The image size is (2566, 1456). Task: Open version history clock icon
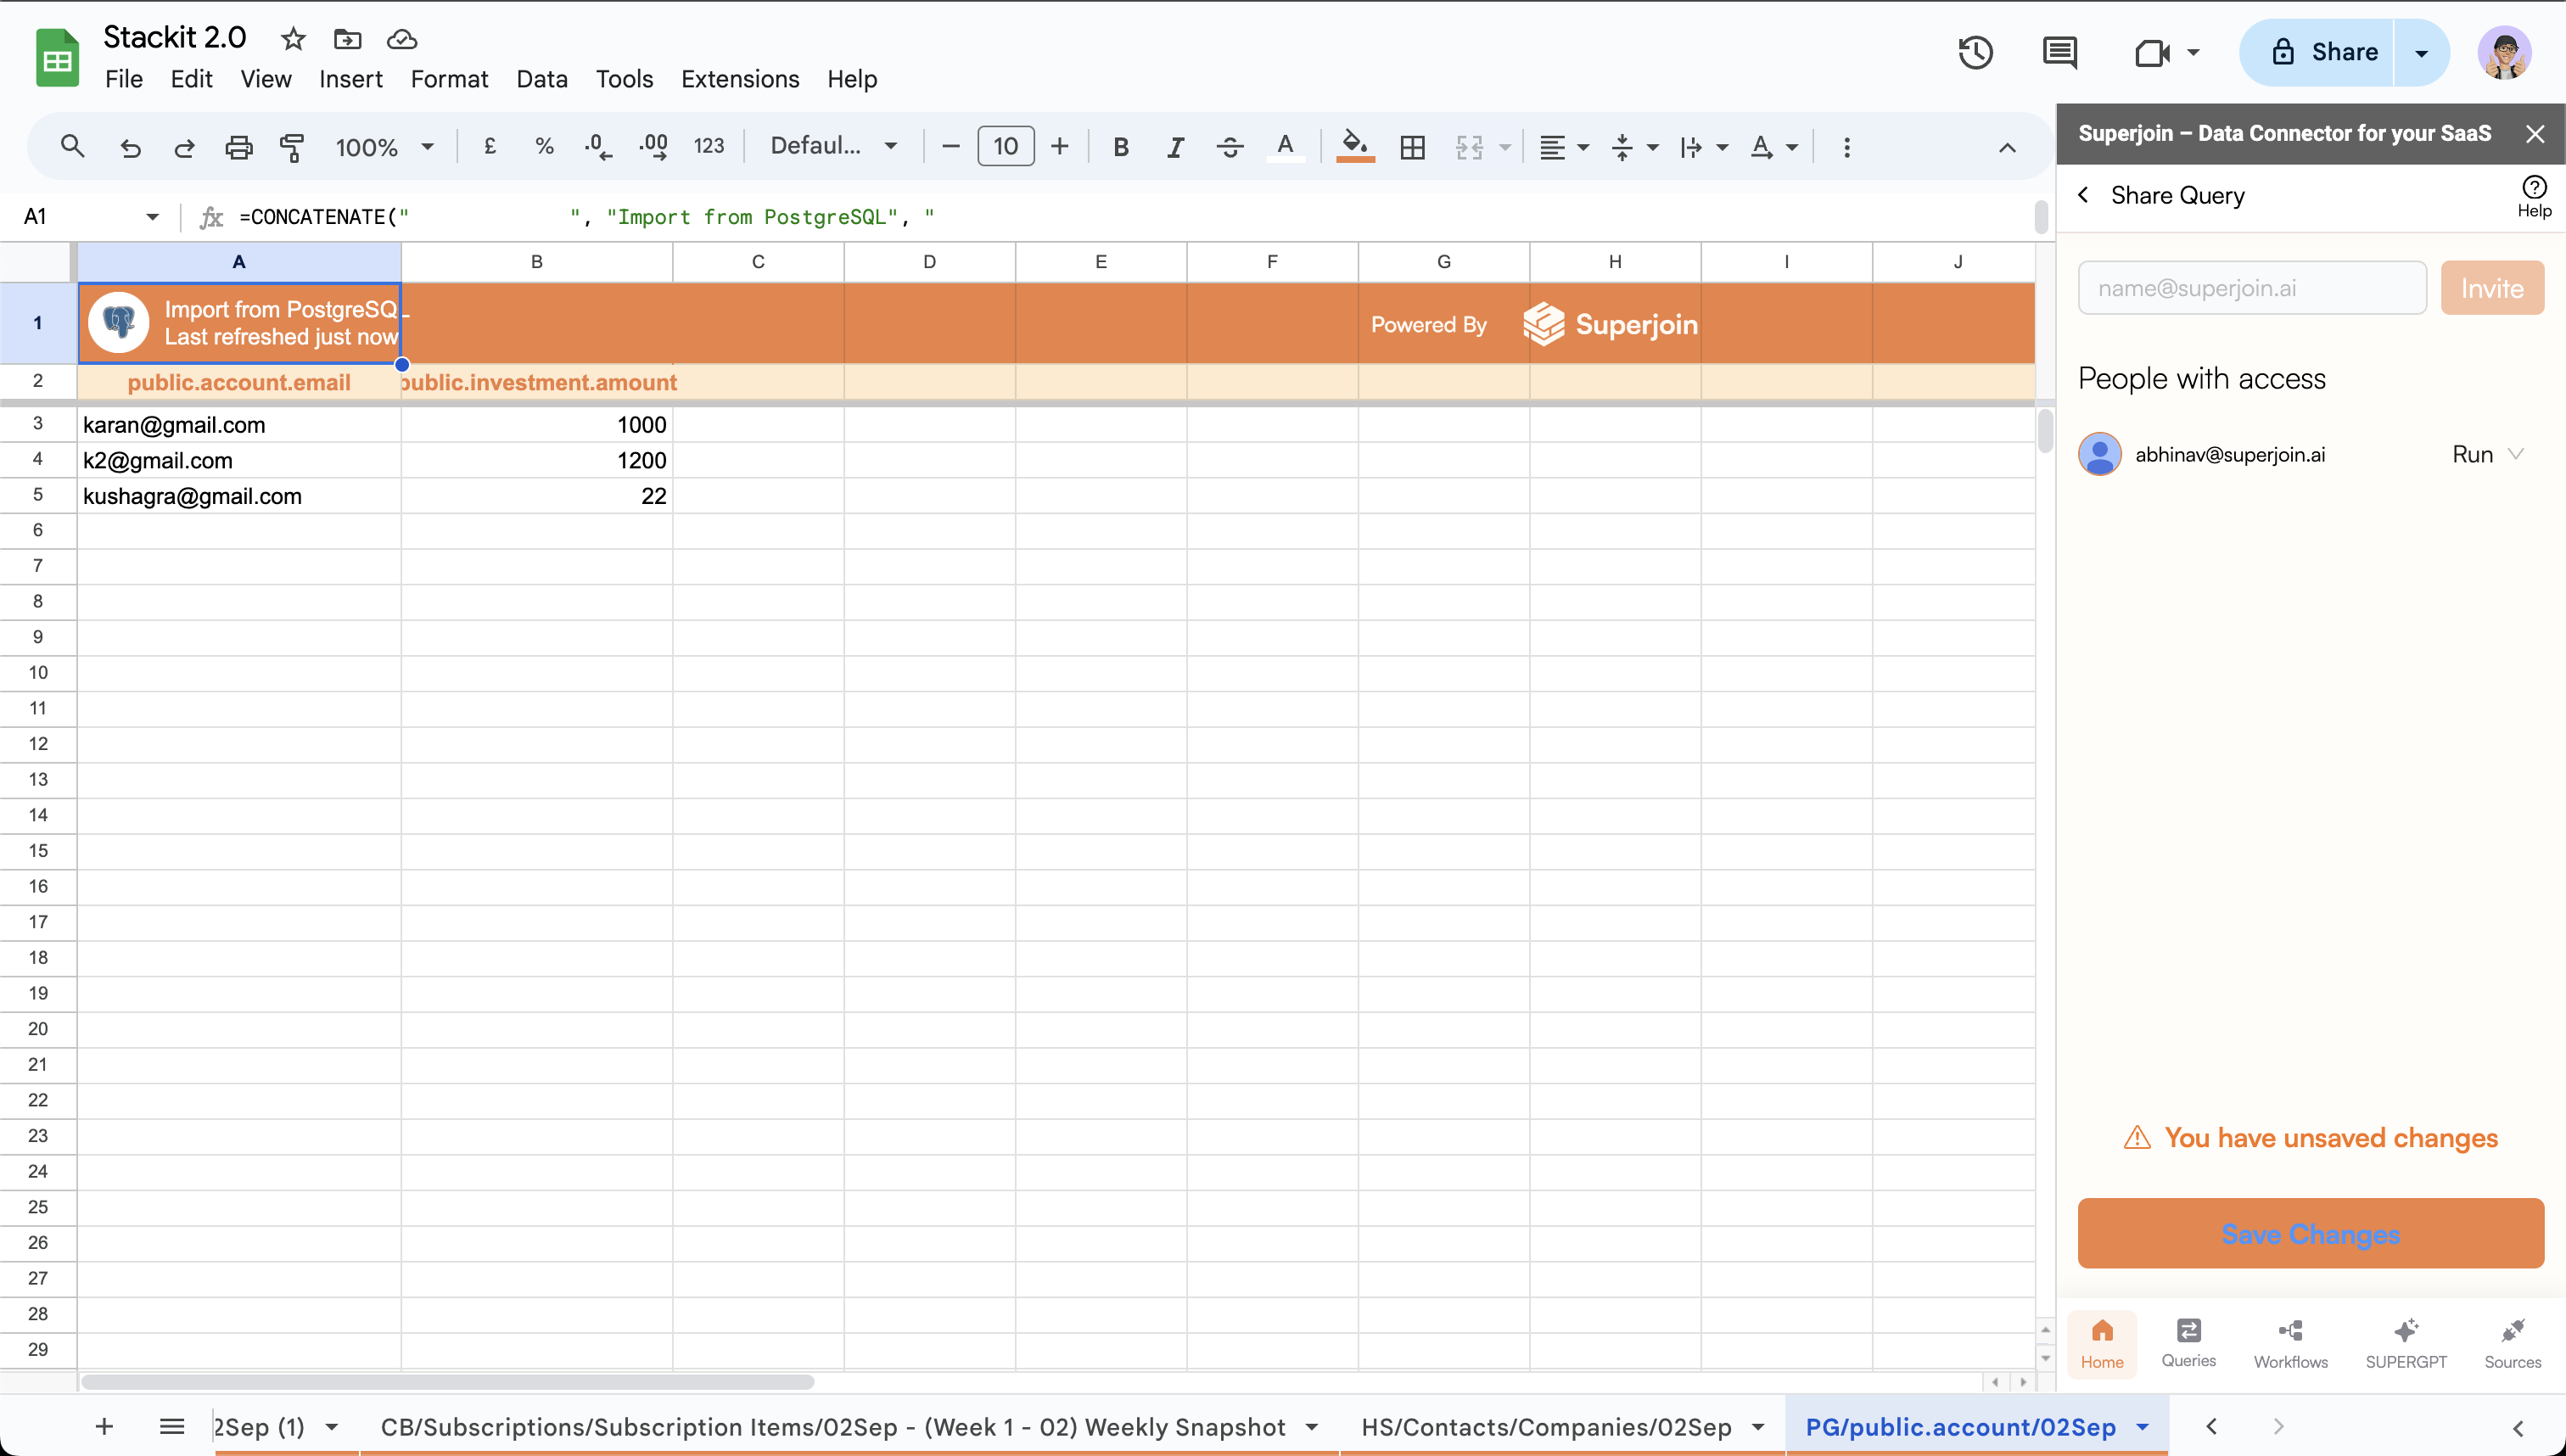click(1975, 52)
